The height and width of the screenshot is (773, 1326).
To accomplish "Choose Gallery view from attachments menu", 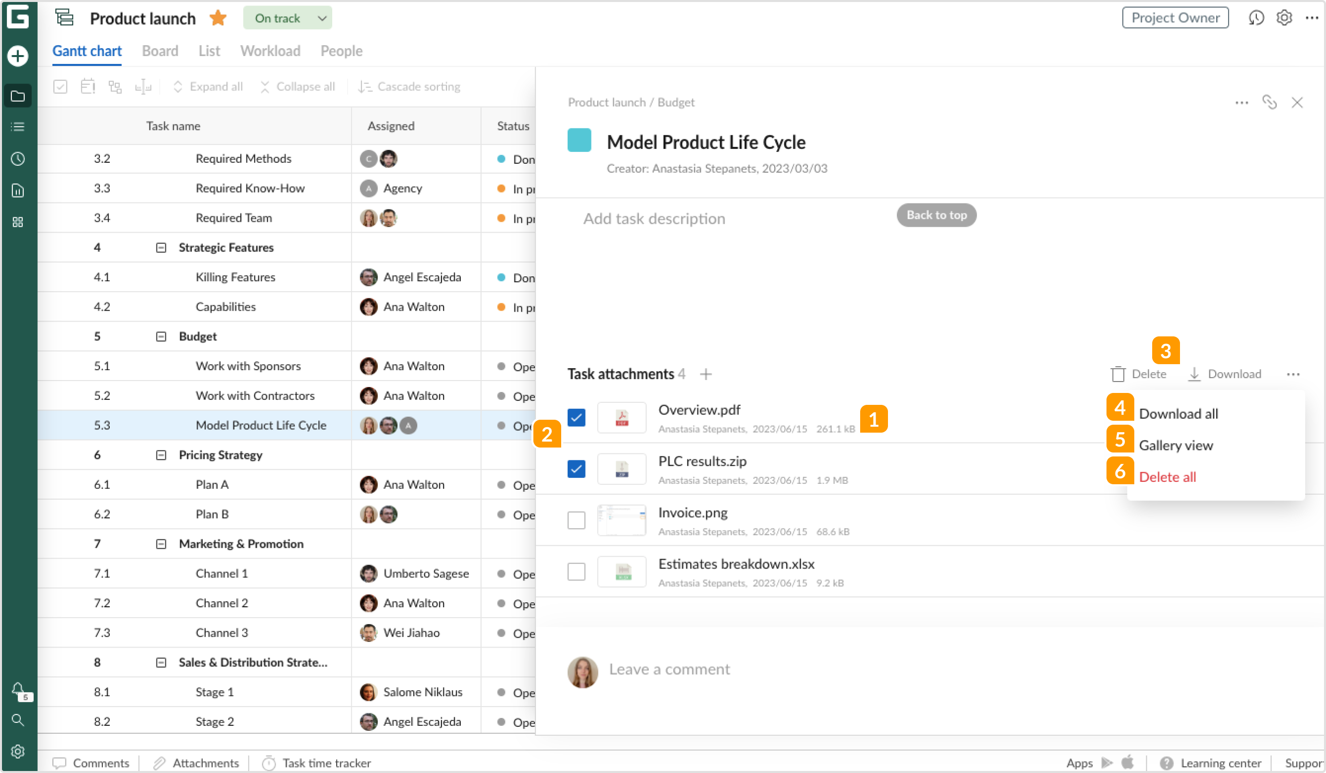I will click(x=1176, y=446).
